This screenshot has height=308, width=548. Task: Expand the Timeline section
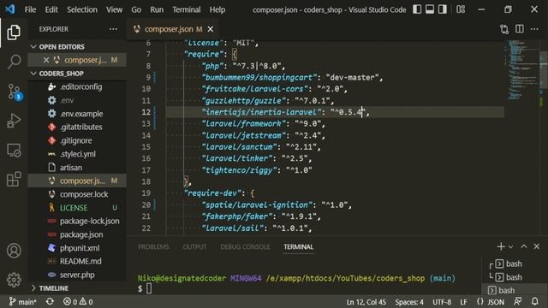tap(33, 288)
